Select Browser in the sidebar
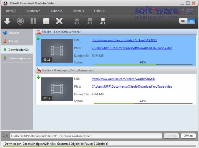199x148 pixels. (x=17, y=33)
